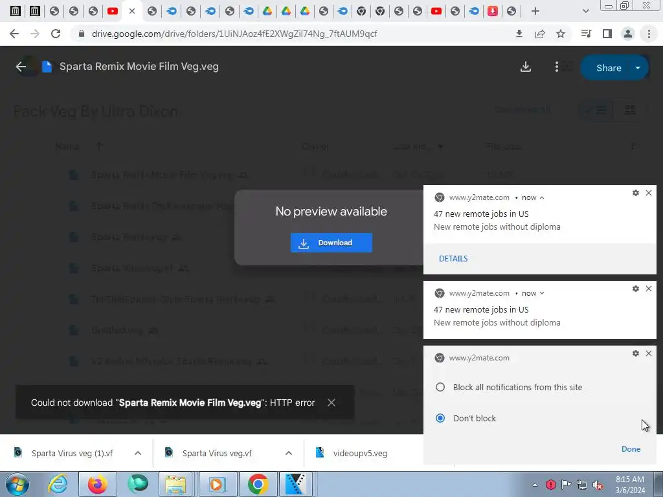This screenshot has height=497, width=663.
Task: Click the muted volume tray icon
Action: tap(598, 485)
